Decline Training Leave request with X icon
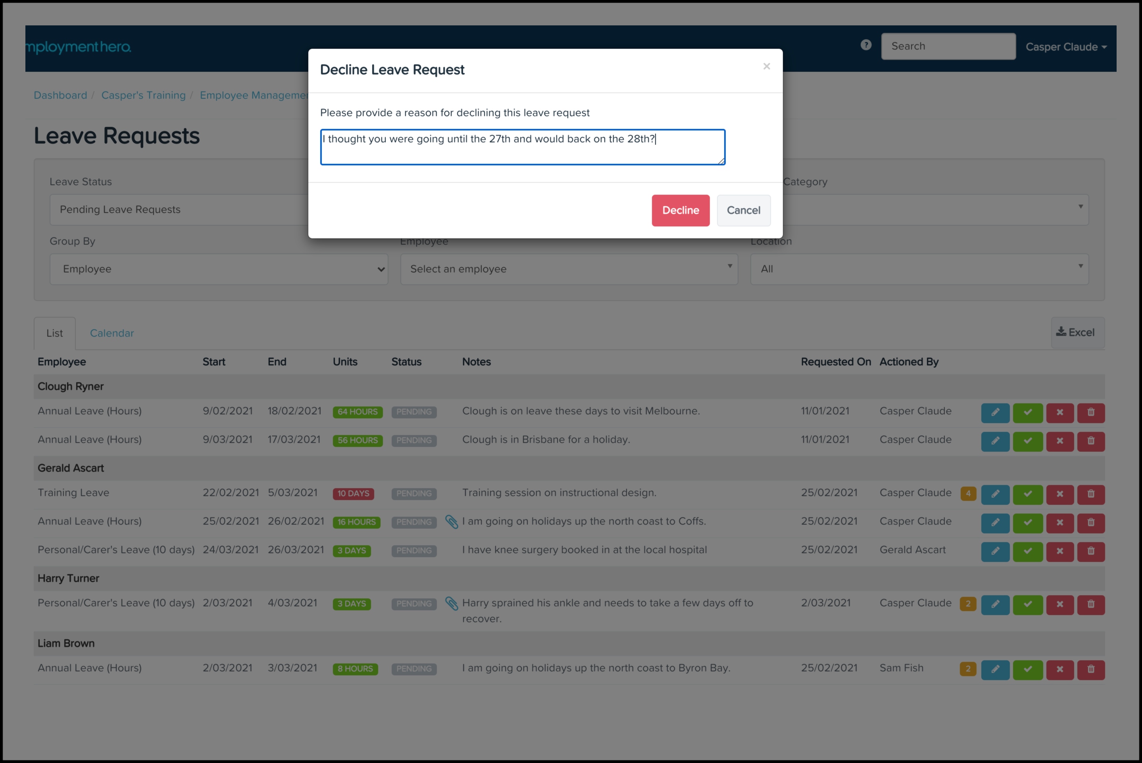Image resolution: width=1142 pixels, height=763 pixels. (1060, 494)
